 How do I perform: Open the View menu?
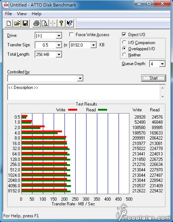tap(22, 14)
